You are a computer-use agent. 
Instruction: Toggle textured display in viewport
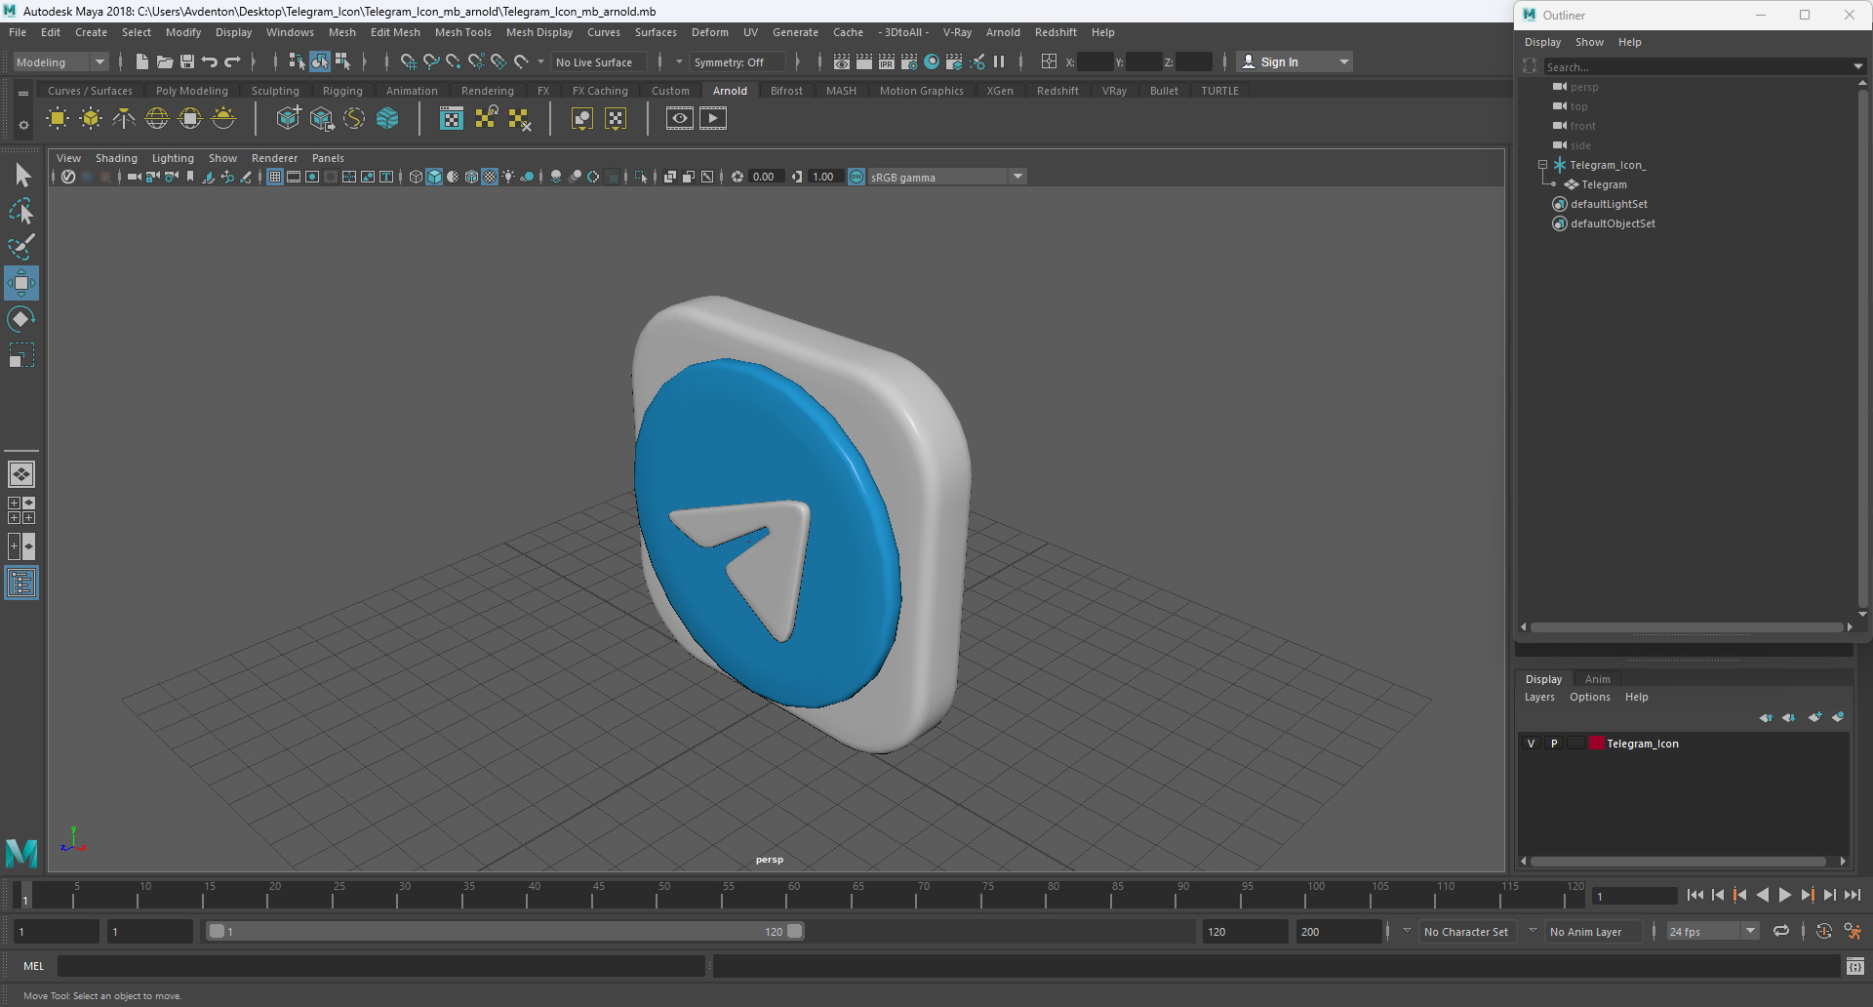(x=490, y=177)
